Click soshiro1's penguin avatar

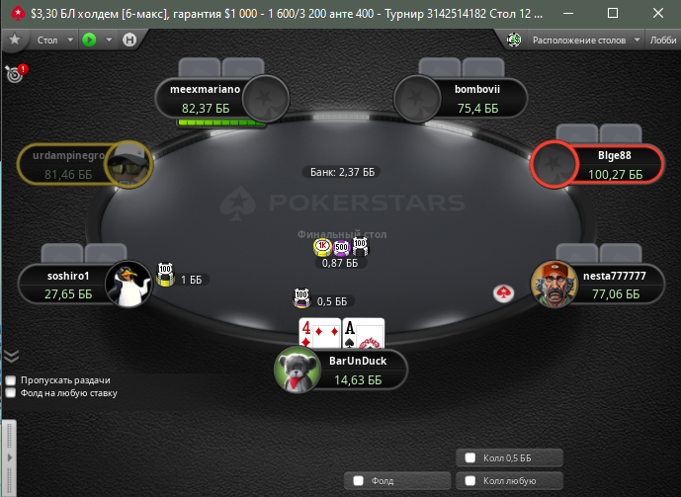[x=128, y=285]
